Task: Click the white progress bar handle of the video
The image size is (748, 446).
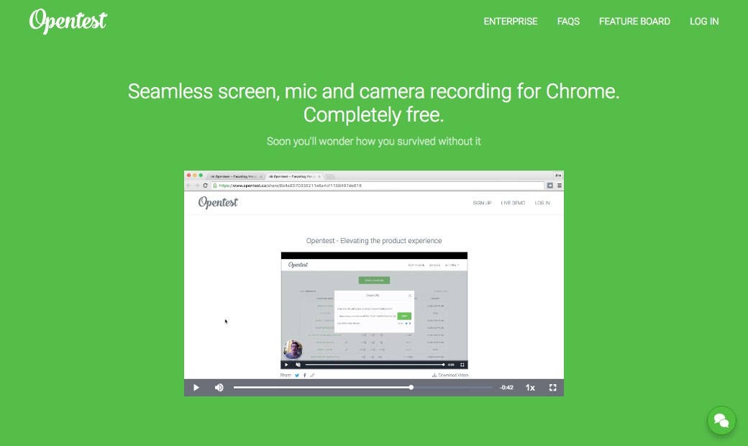Action: [x=411, y=387]
